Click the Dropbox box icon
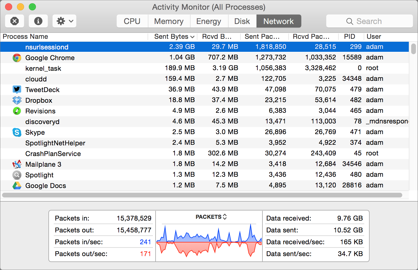 pos(17,100)
